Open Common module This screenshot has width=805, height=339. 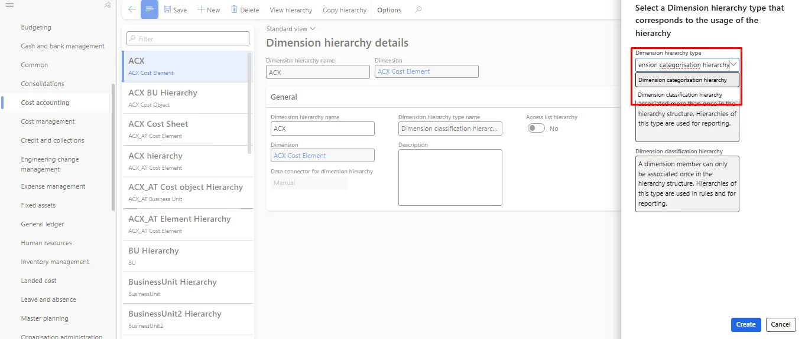coord(34,65)
